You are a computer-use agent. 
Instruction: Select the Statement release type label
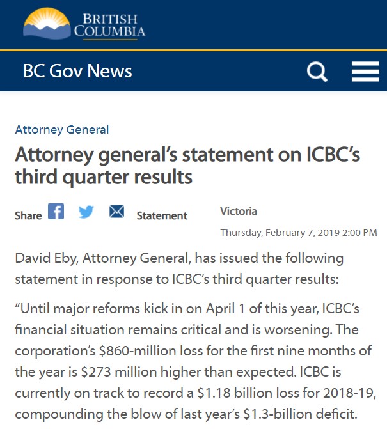[x=162, y=215]
